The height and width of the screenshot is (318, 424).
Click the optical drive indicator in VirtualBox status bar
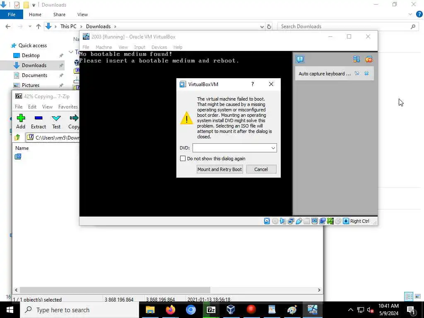(275, 221)
